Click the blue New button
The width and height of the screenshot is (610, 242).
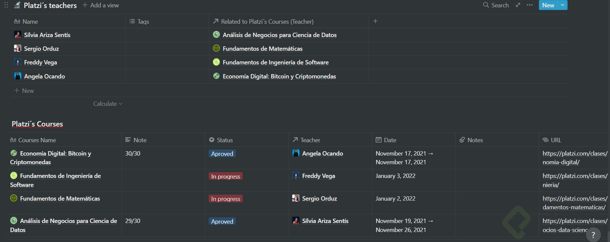(x=548, y=5)
